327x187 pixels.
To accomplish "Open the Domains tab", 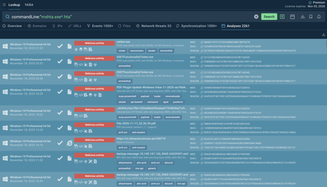I will 37,26.
